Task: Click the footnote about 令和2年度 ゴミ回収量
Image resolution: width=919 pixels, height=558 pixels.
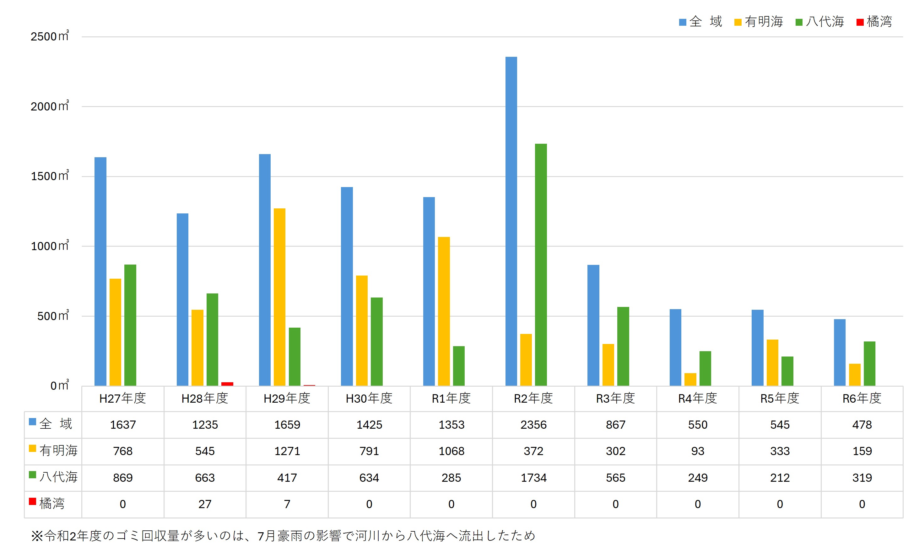Action: point(284,536)
